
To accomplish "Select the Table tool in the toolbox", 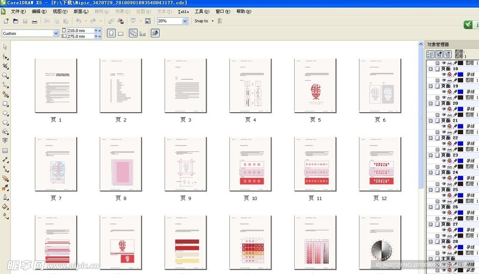I will point(5,151).
